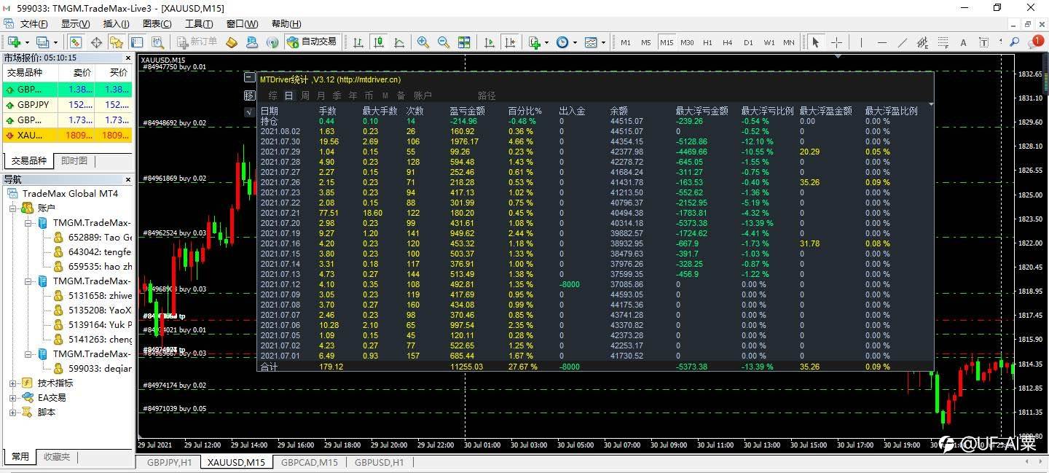Open the 显示(V) menu
This screenshot has height=473, width=1049.
coord(75,24)
